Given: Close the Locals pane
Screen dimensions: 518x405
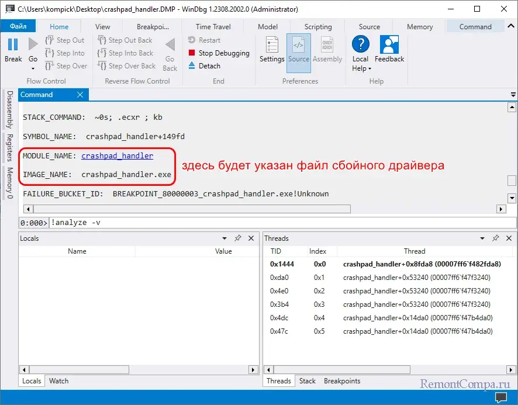Looking at the screenshot, I should pos(251,238).
